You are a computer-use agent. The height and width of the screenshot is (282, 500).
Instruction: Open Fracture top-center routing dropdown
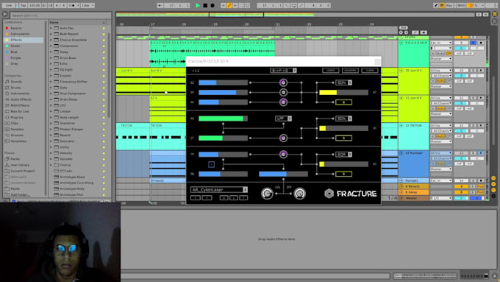(x=283, y=70)
